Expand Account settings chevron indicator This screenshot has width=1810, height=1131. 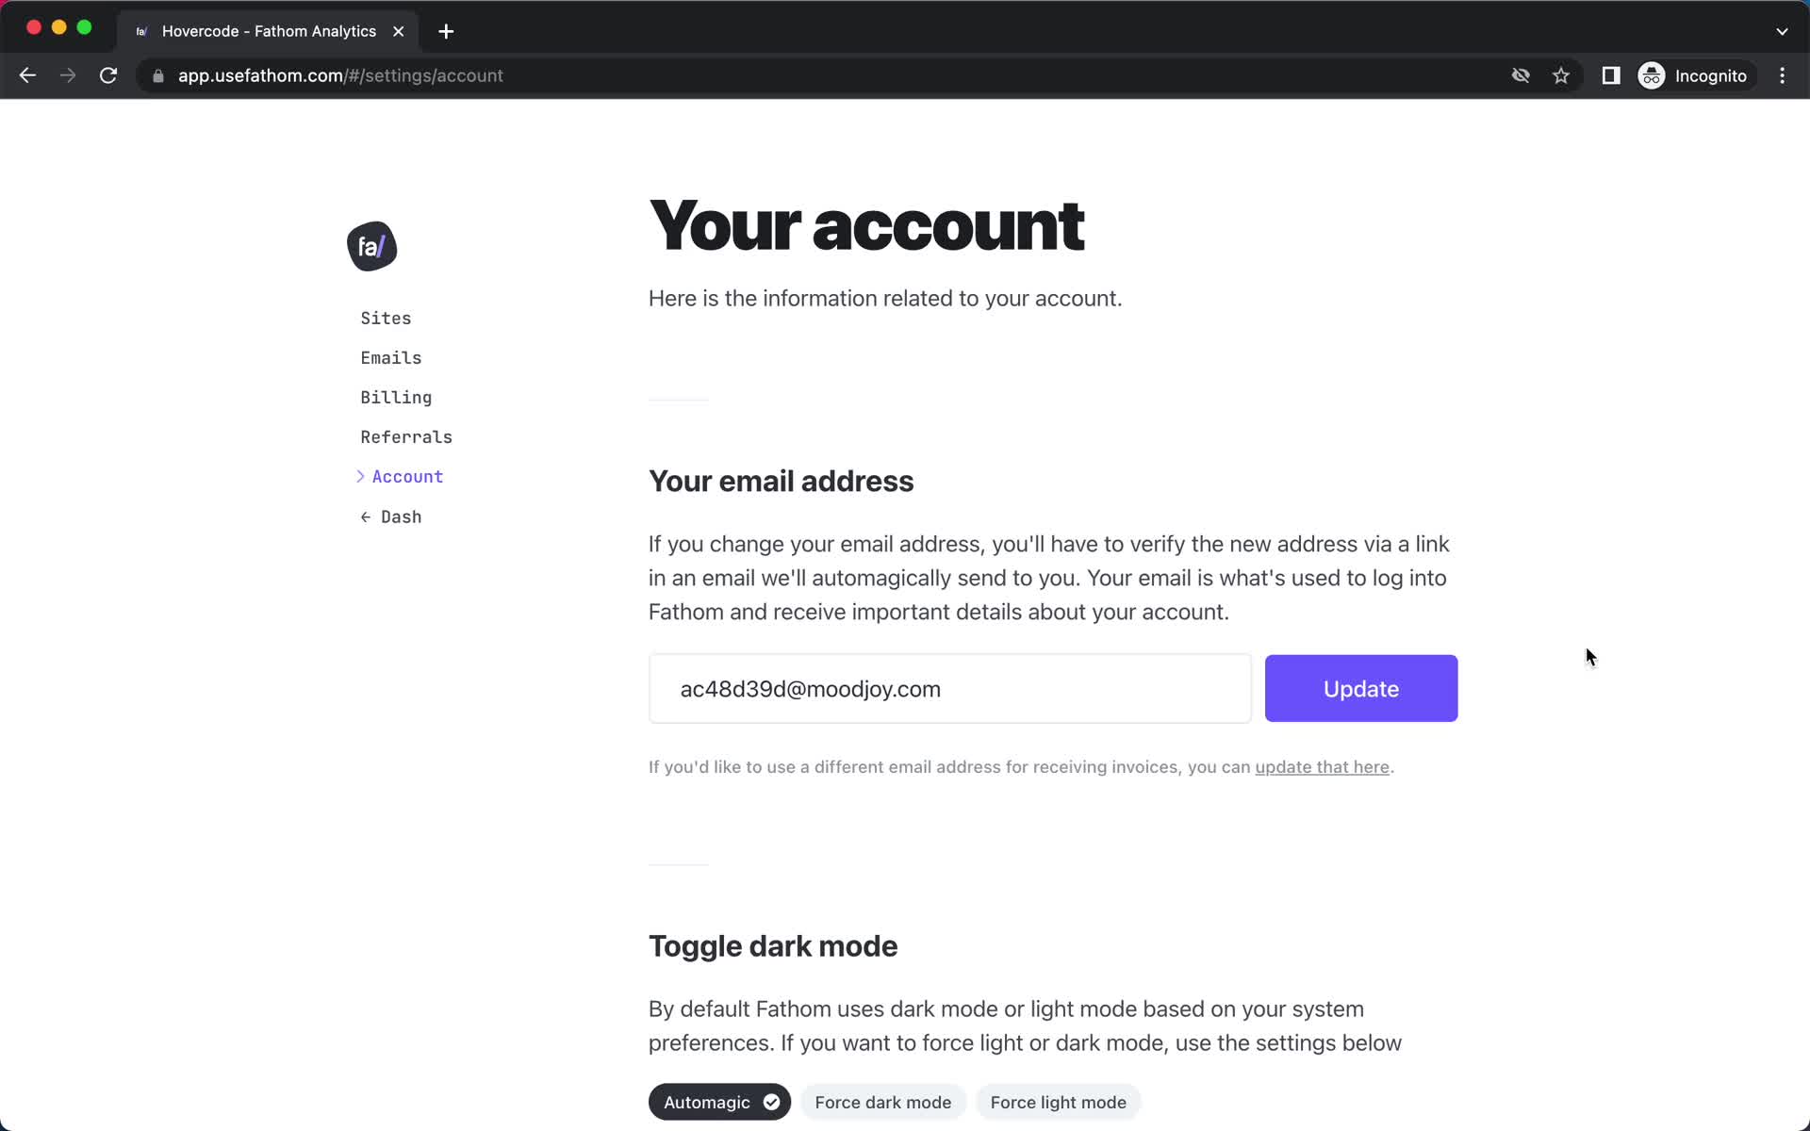[360, 476]
